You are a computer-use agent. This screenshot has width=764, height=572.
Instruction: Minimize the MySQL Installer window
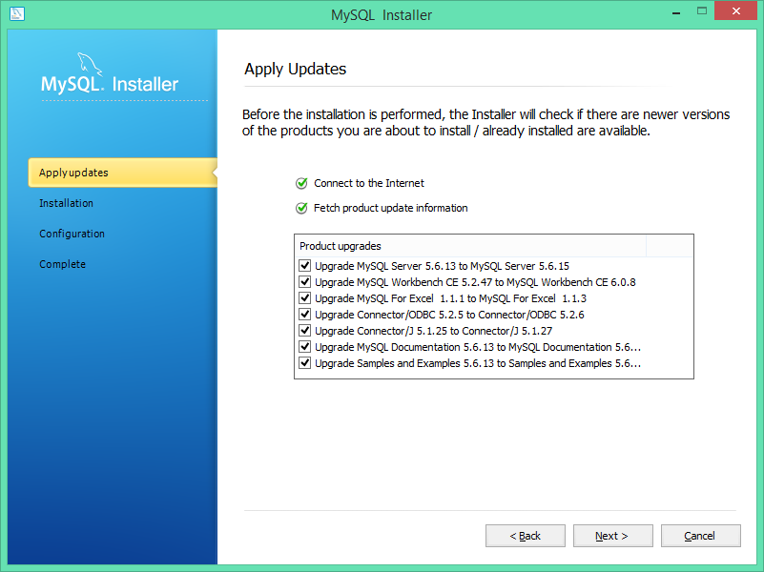click(x=676, y=11)
